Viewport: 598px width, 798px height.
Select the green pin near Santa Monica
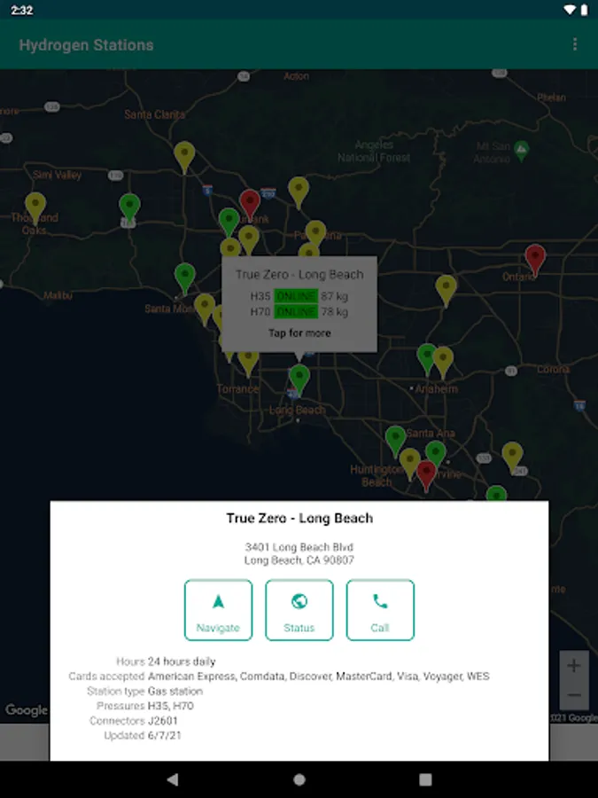(184, 278)
